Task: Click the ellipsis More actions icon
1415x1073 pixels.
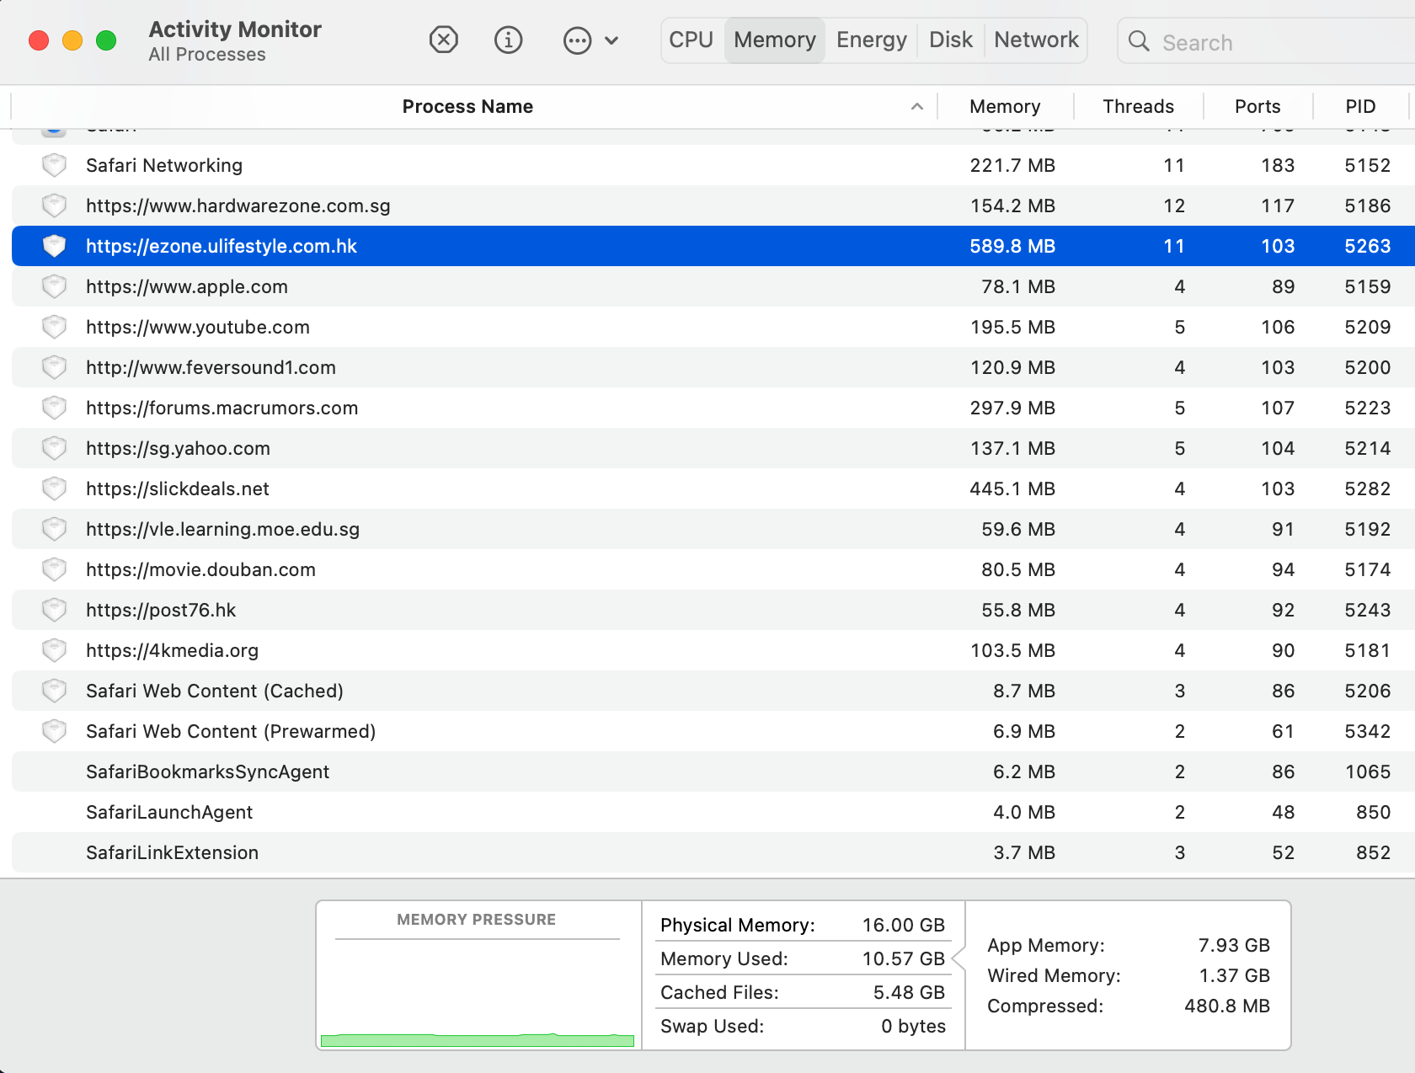Action: [x=578, y=40]
